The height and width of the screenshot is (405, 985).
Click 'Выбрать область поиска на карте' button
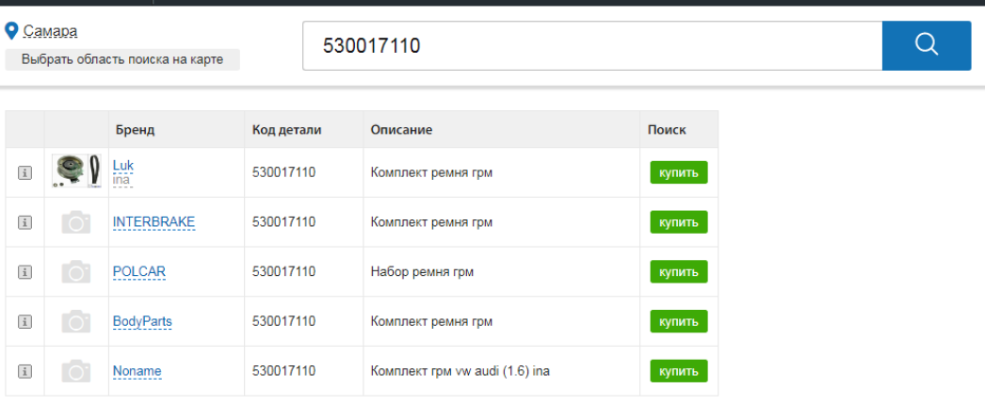click(x=122, y=59)
